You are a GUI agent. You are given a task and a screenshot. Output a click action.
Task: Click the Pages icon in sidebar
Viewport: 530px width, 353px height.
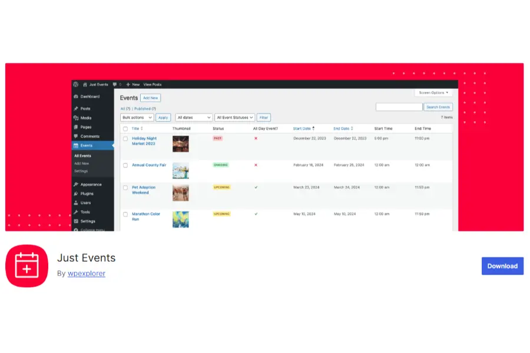76,127
